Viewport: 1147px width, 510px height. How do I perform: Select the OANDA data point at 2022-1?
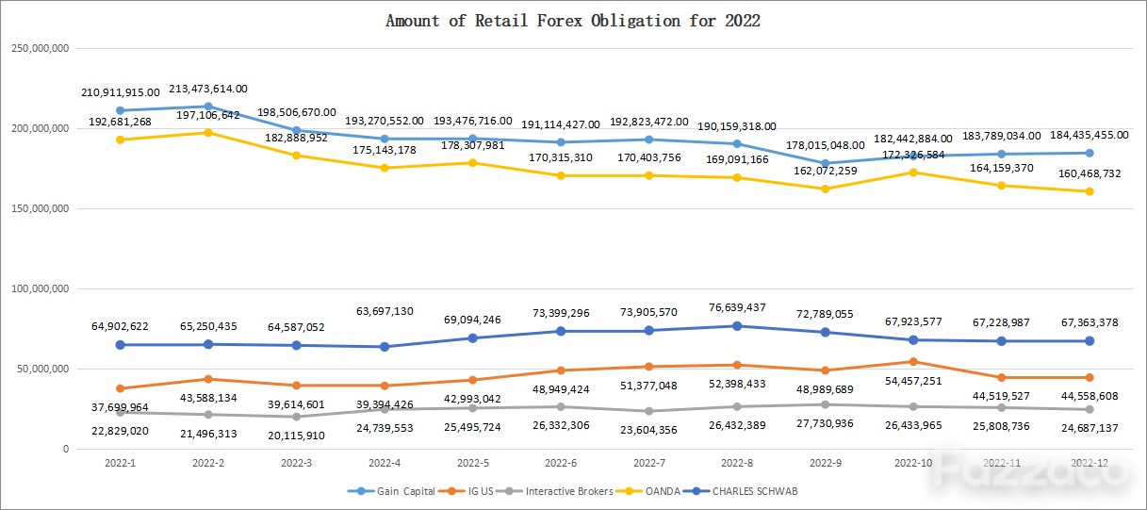121,140
